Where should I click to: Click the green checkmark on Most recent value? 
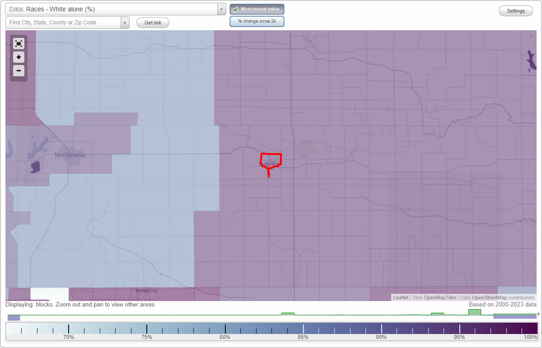coord(236,9)
